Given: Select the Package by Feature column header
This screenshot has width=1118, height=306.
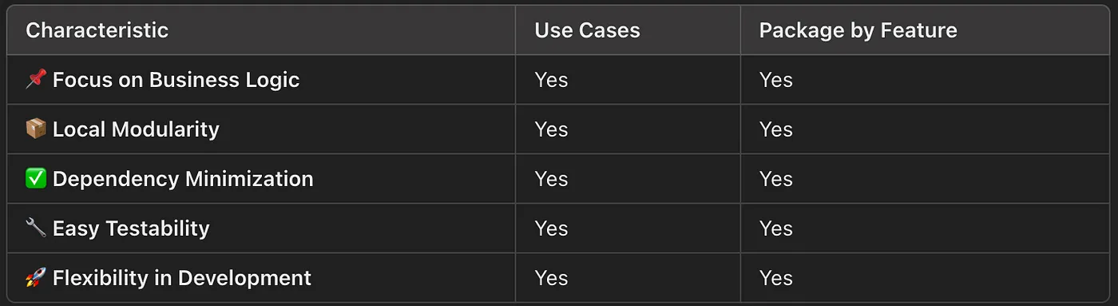Looking at the screenshot, I should 858,31.
